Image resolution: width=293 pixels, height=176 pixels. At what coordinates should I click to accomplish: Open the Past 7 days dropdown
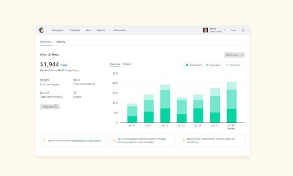(234, 55)
